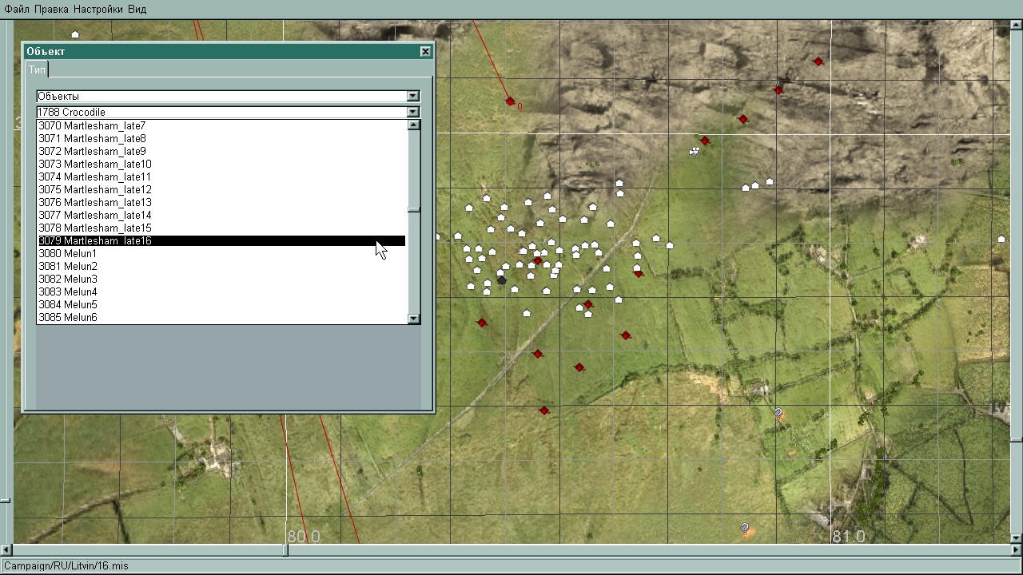Select the question mark icon right of the dialog
This screenshot has width=1023, height=575.
(x=778, y=413)
